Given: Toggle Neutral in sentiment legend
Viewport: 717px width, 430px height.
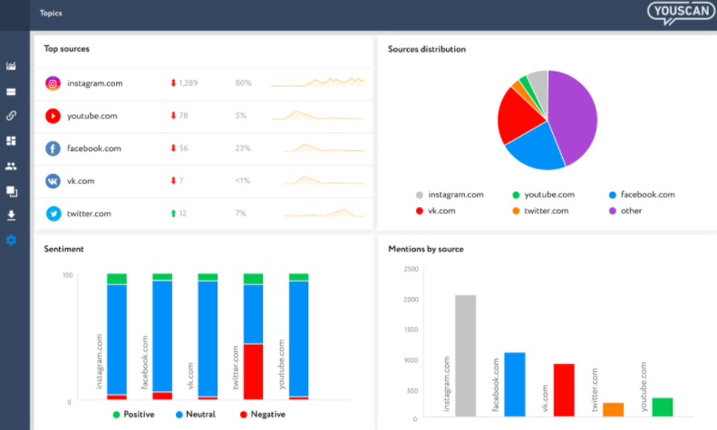Looking at the screenshot, I should [x=195, y=415].
